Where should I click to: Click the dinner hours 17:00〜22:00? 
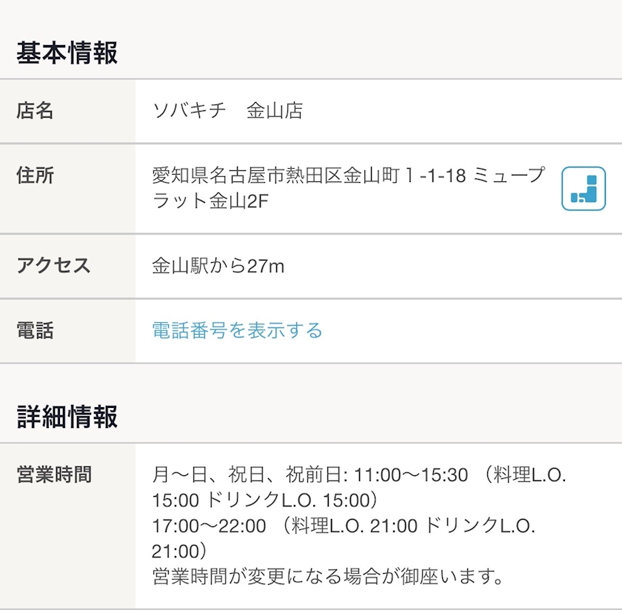point(209,526)
